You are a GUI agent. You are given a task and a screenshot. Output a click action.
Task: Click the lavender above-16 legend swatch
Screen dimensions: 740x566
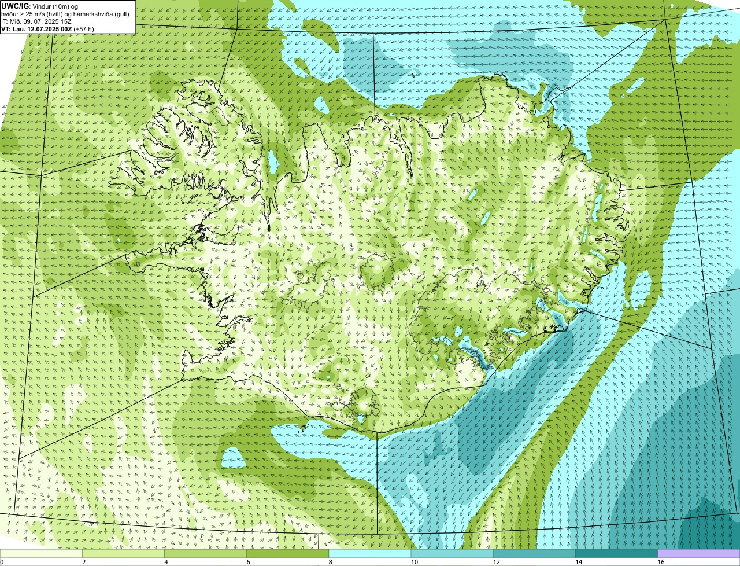[x=699, y=554]
